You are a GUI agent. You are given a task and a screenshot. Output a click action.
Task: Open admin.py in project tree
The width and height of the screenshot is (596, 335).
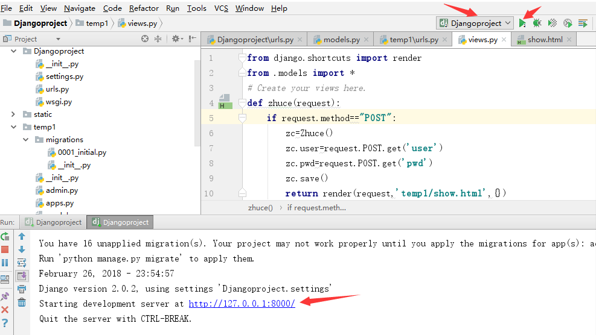(62, 190)
